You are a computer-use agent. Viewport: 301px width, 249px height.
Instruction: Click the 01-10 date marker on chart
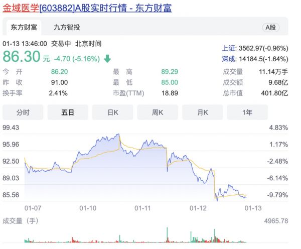[x=87, y=207]
